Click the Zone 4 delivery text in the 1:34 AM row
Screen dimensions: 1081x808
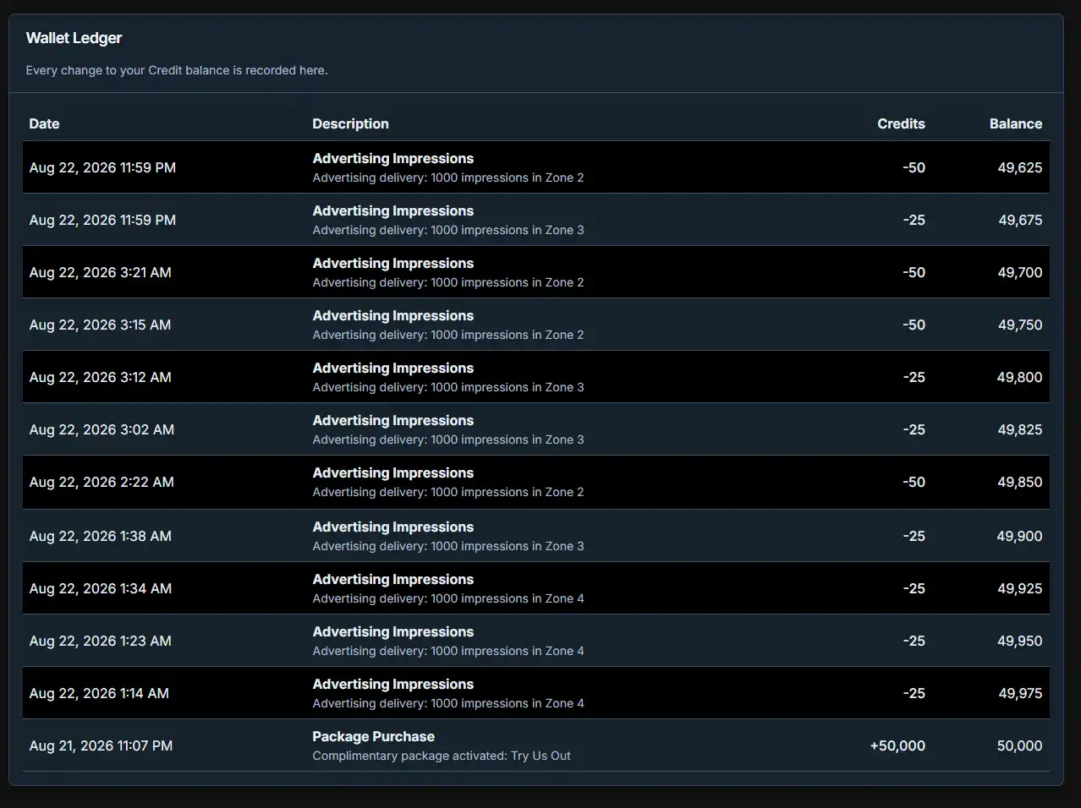[448, 598]
